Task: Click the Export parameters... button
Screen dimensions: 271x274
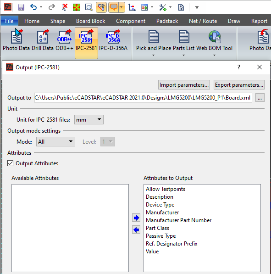Action: (239, 85)
